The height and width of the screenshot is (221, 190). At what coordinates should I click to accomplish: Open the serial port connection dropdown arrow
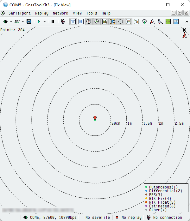tap(11, 21)
